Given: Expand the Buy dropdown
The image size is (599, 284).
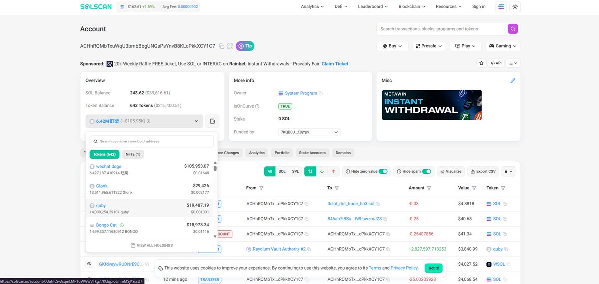Looking at the screenshot, I should tap(392, 46).
